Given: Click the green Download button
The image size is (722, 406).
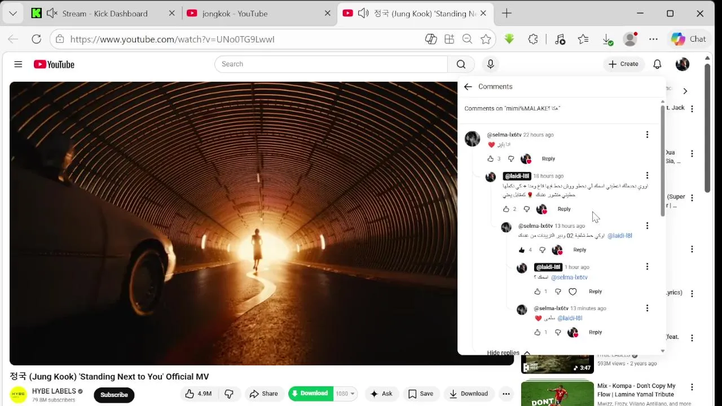Looking at the screenshot, I should point(310,394).
